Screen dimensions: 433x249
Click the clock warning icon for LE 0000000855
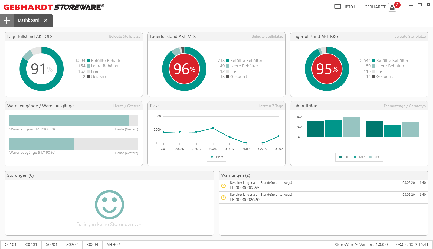click(224, 185)
